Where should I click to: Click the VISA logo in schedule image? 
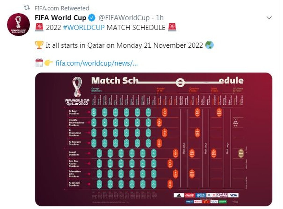point(234,195)
